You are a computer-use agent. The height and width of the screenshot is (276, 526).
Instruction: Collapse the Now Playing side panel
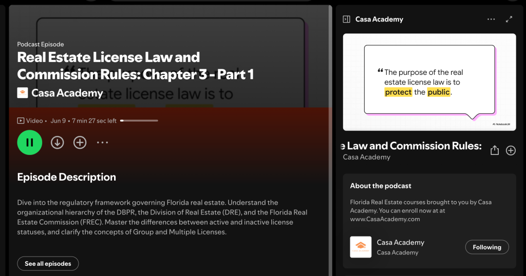[x=347, y=19]
